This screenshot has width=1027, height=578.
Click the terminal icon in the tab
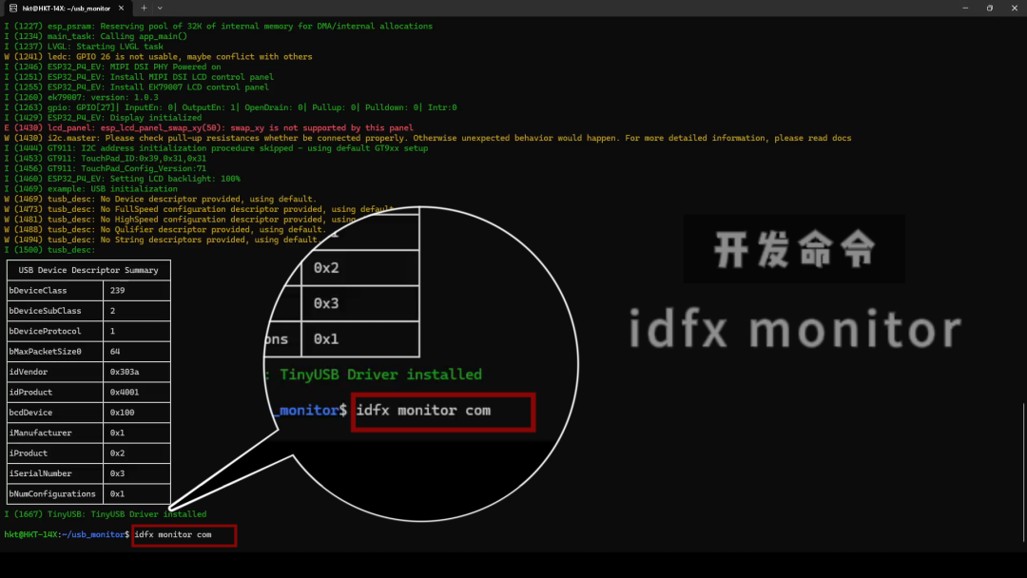pos(13,9)
